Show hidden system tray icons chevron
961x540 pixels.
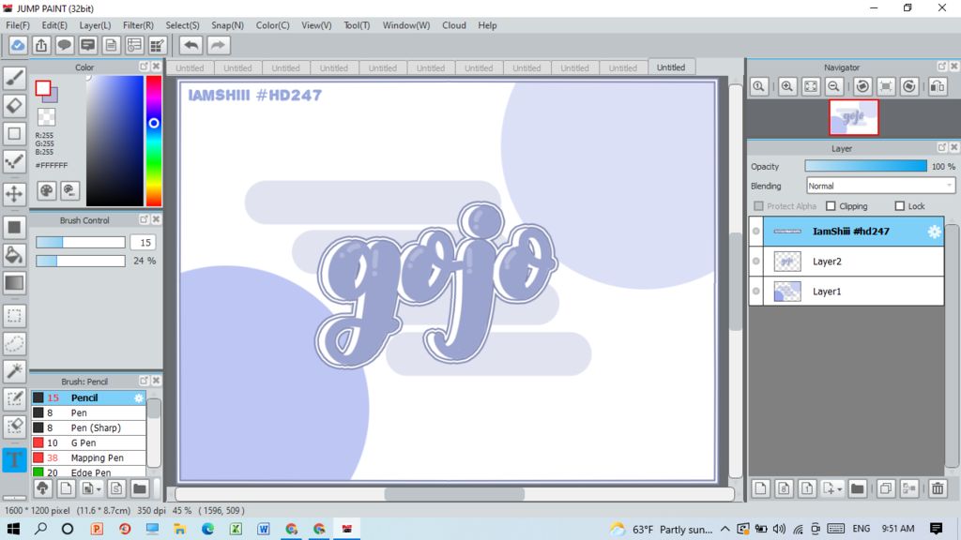725,529
